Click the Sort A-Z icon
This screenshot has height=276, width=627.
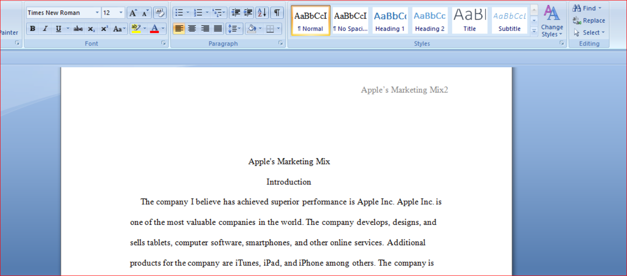pyautogui.click(x=262, y=12)
